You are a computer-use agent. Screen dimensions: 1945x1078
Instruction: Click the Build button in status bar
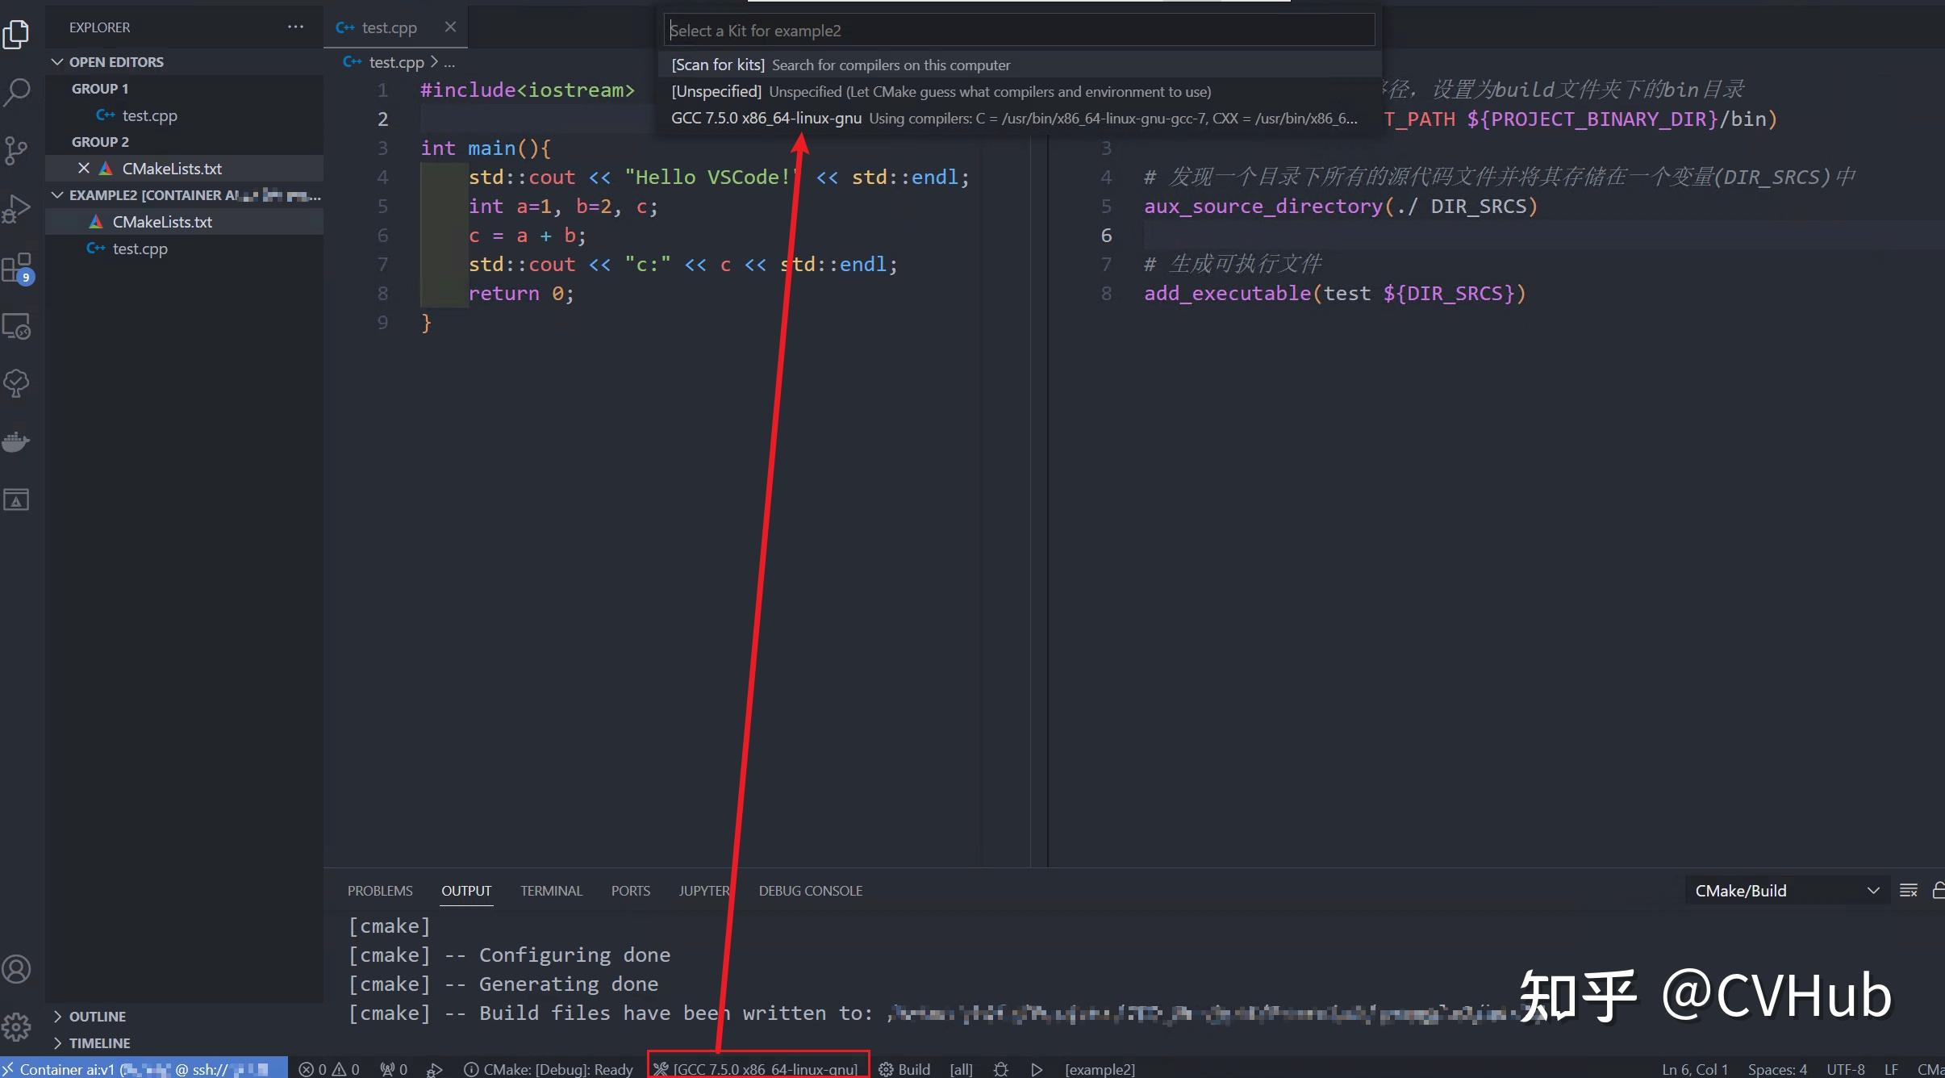click(905, 1069)
